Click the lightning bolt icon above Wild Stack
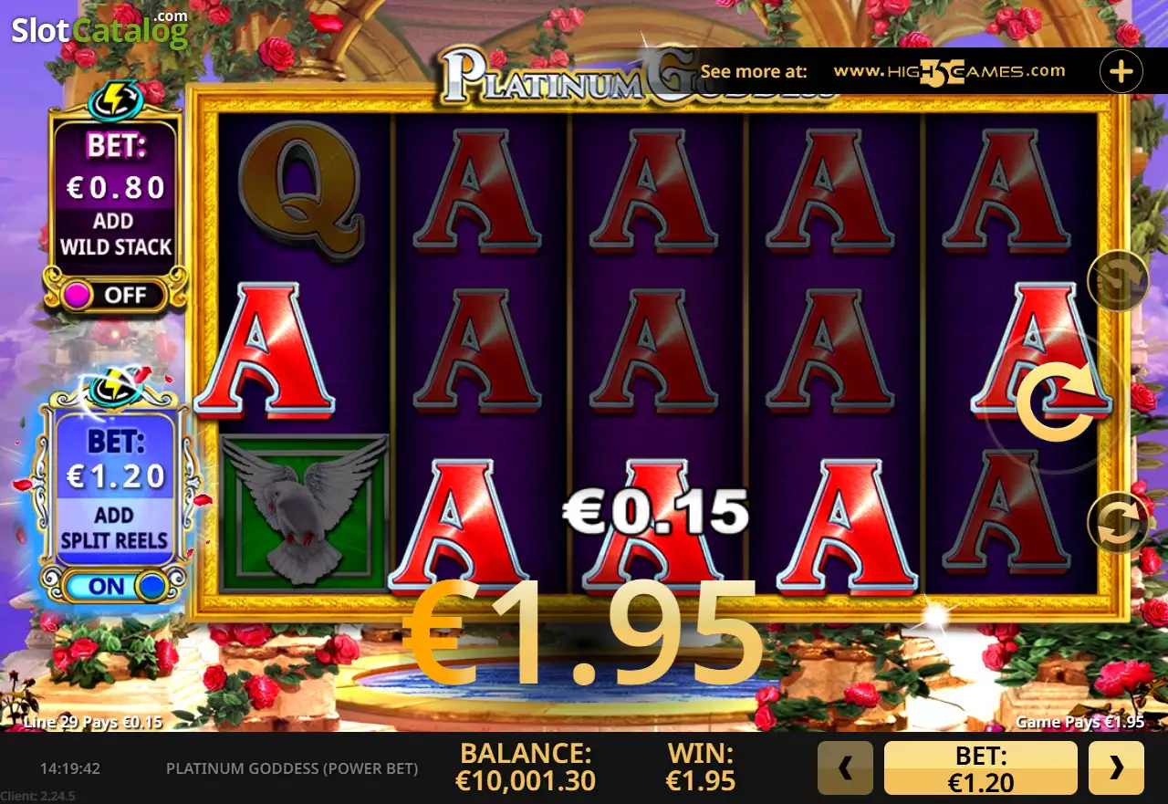This screenshot has width=1168, height=804. pos(116,99)
